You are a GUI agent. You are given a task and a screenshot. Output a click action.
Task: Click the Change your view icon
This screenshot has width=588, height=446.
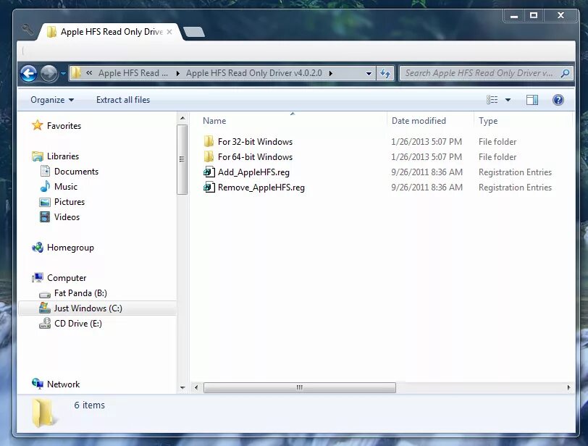click(493, 100)
